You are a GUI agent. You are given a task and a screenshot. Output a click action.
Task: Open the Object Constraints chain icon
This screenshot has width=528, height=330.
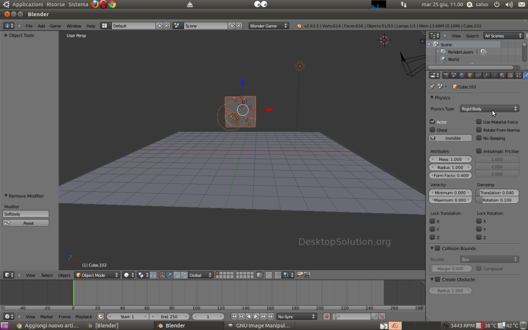pos(478,75)
